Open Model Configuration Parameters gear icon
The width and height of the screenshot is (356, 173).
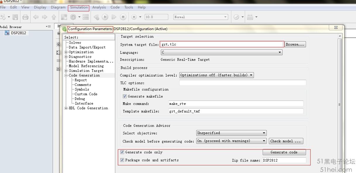(x=73, y=17)
